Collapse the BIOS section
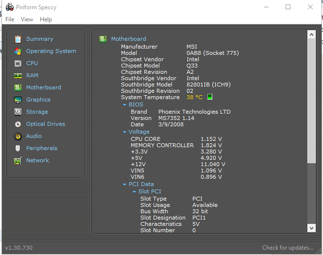 [124, 105]
